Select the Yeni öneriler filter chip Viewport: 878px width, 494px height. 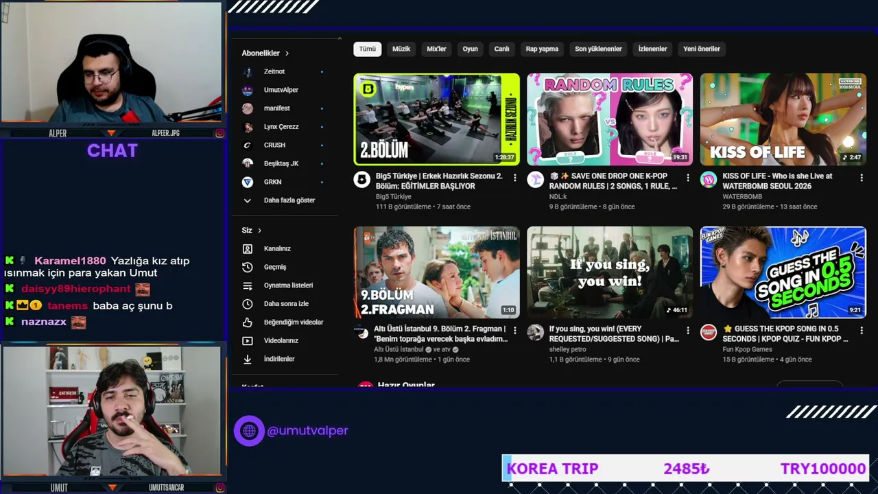702,49
